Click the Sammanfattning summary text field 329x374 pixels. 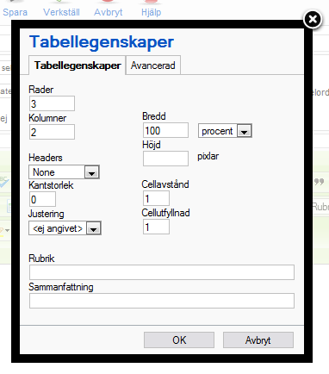tap(162, 301)
